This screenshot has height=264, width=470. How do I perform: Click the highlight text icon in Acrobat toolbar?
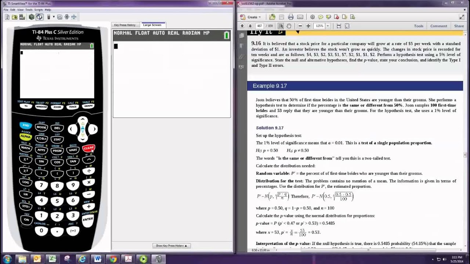tap(329, 17)
